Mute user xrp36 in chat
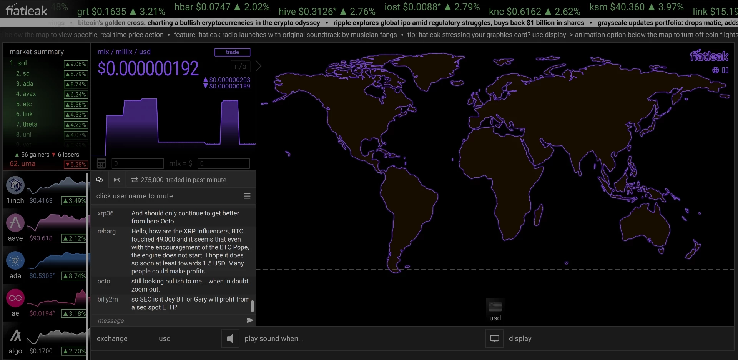Image resolution: width=738 pixels, height=360 pixels. point(105,213)
